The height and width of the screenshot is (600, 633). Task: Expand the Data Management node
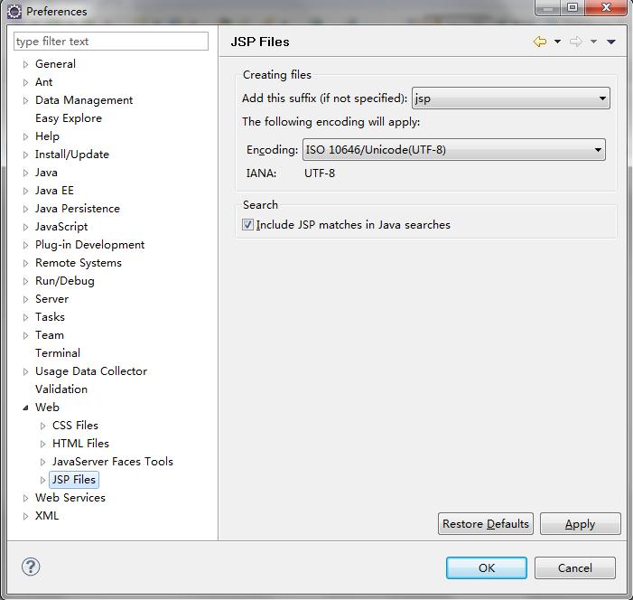pos(25,100)
